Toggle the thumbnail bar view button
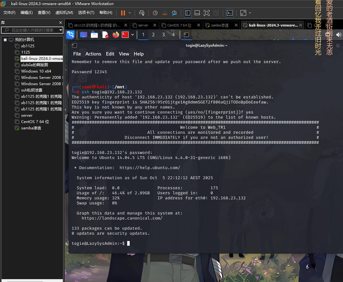 [x=197, y=13]
